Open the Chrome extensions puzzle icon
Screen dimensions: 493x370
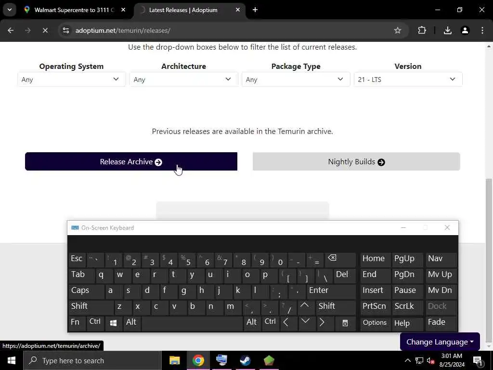(x=422, y=30)
